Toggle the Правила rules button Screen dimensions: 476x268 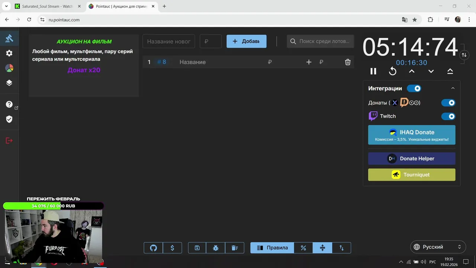coord(272,248)
